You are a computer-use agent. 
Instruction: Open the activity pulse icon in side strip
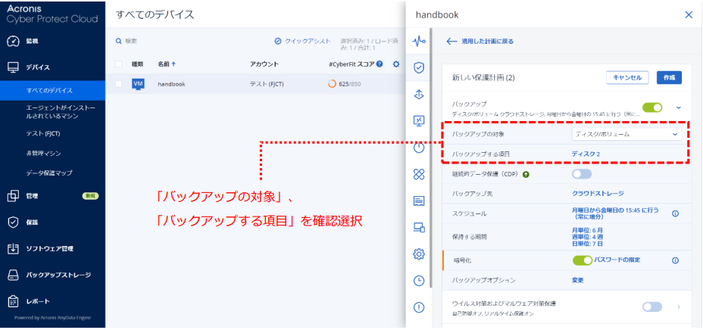pos(418,41)
